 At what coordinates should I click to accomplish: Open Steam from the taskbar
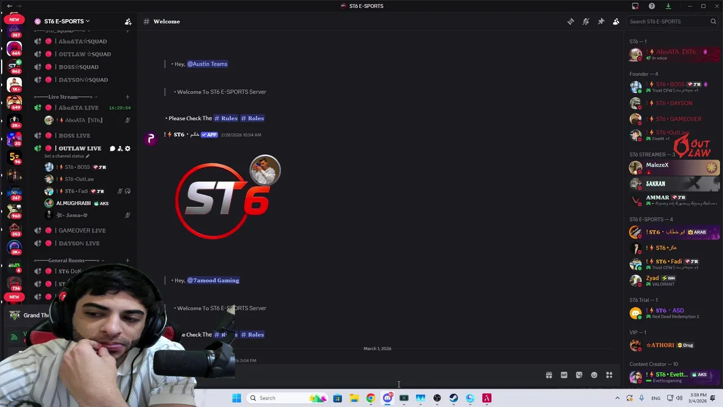click(454, 398)
